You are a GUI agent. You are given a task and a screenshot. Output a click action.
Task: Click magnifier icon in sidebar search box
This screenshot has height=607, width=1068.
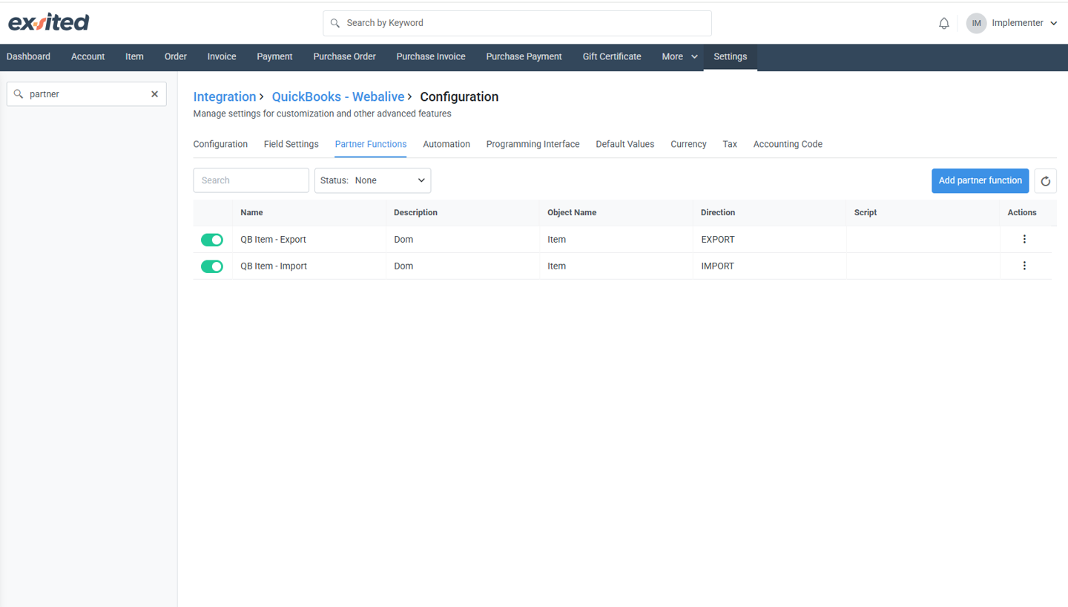click(x=19, y=94)
